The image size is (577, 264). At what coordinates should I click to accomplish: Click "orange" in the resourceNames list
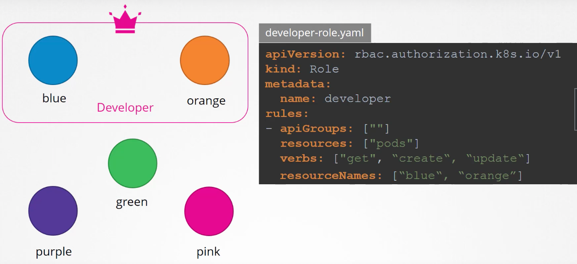[487, 175]
